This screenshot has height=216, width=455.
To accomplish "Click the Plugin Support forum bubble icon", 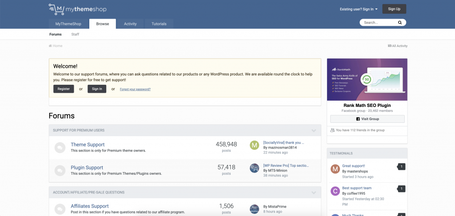I will click(60, 170).
